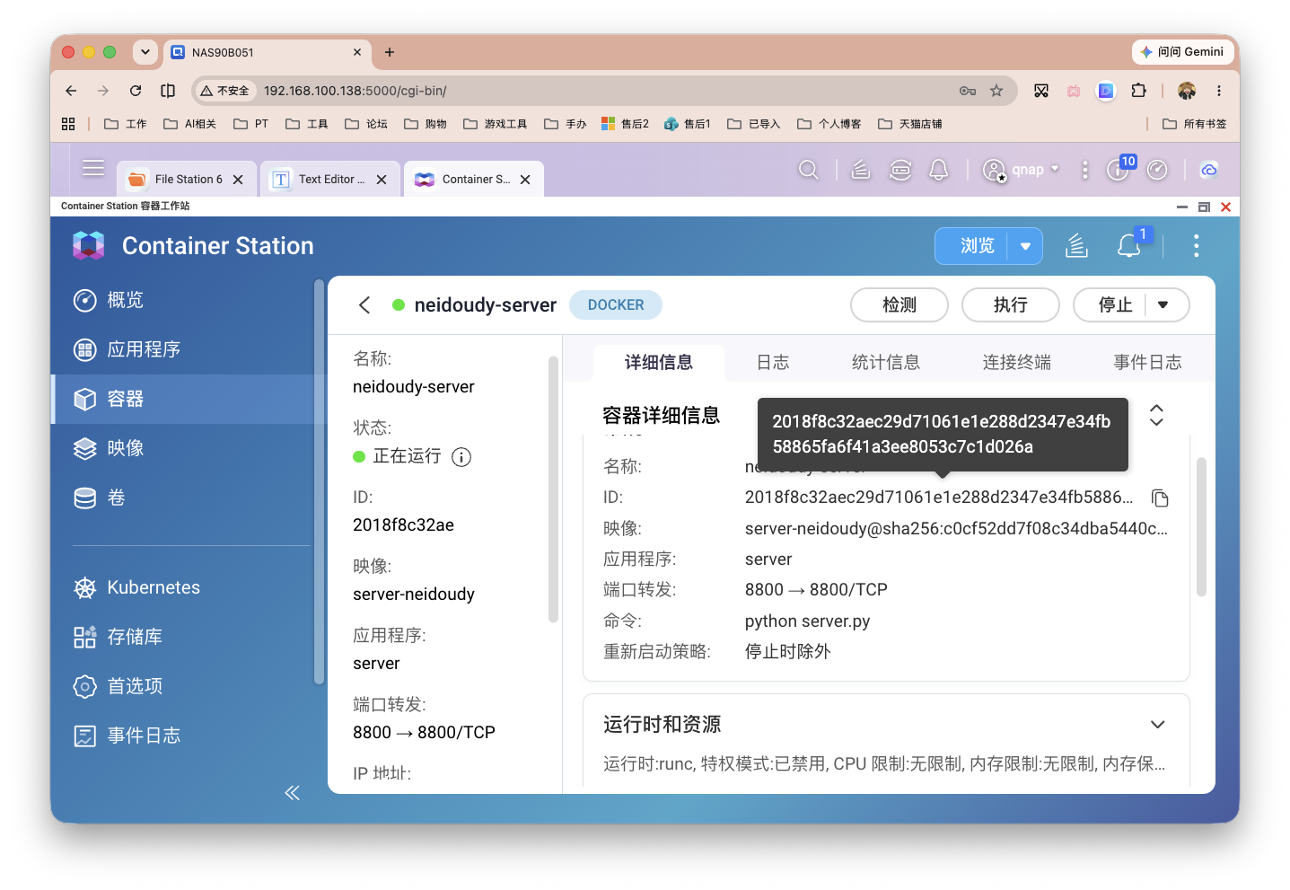Viewport: 1290px width, 890px height.
Task: Open Chrome menu three dots
Action: tap(1219, 91)
